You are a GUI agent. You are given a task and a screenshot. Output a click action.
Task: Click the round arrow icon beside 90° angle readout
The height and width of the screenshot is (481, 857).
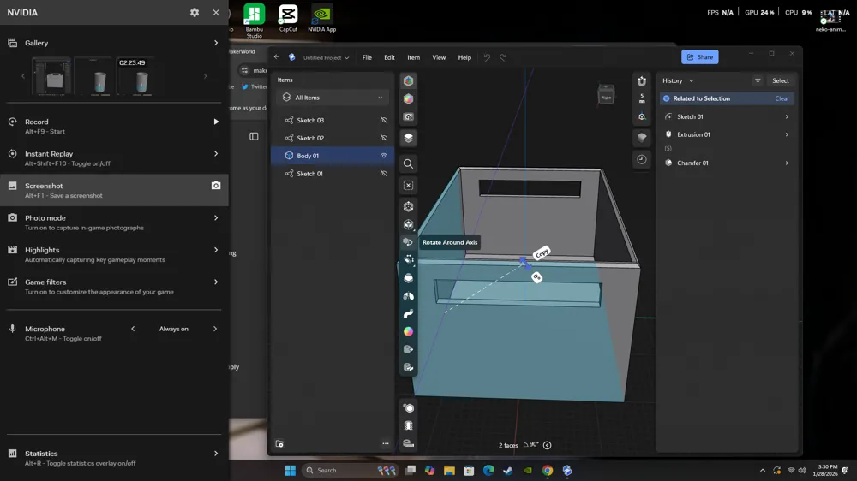coord(547,445)
